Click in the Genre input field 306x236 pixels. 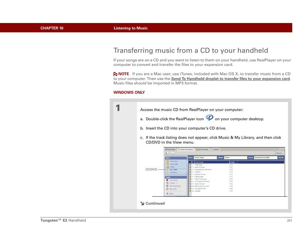(266, 158)
